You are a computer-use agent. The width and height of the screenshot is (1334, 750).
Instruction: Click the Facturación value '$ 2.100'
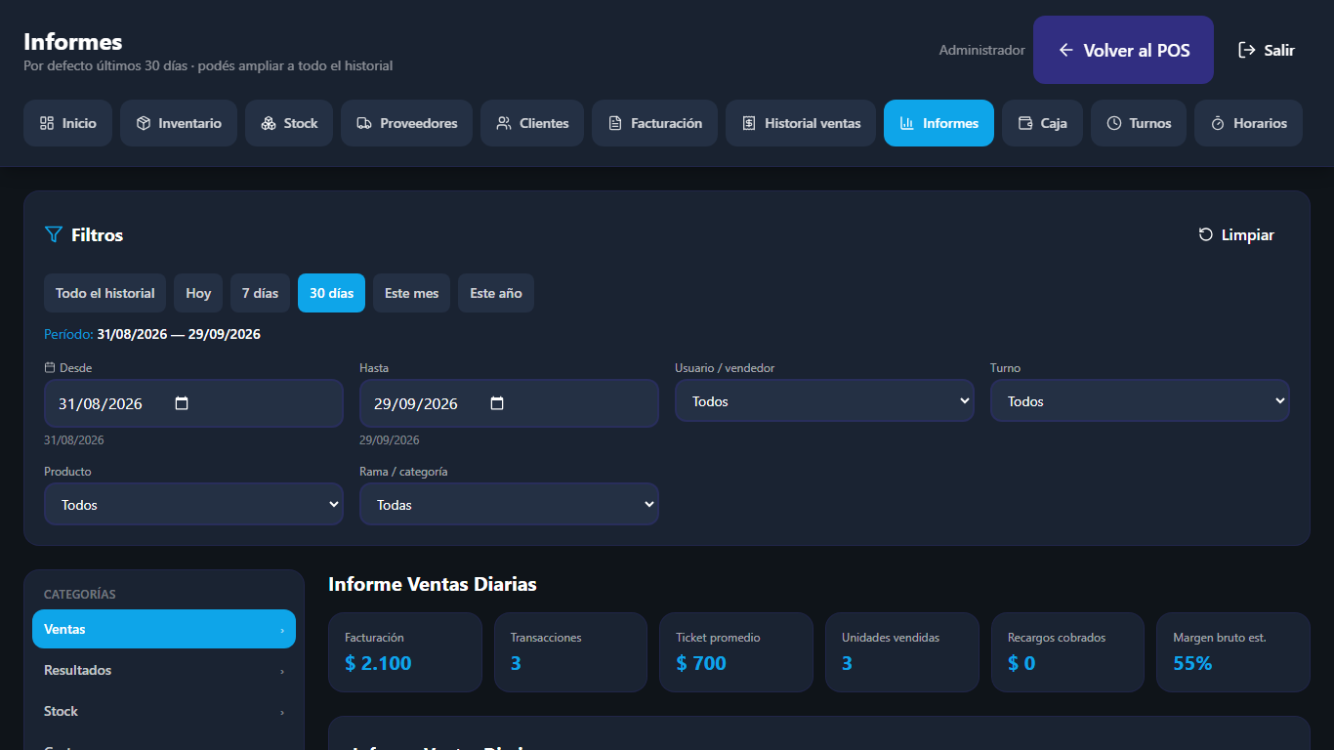[x=378, y=663]
